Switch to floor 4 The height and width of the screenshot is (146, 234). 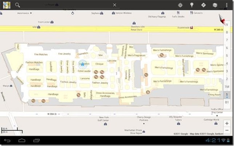click(227, 63)
